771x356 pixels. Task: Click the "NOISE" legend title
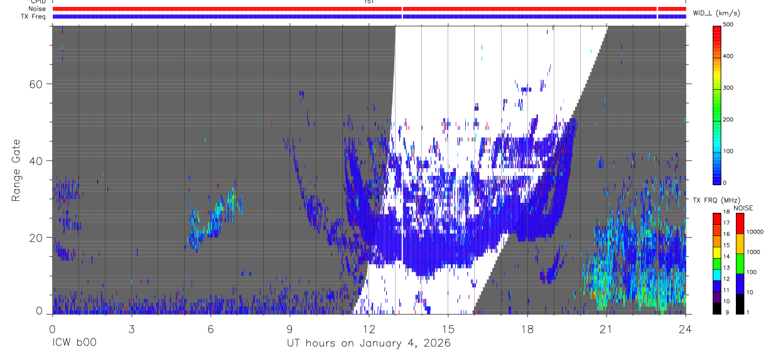point(743,208)
